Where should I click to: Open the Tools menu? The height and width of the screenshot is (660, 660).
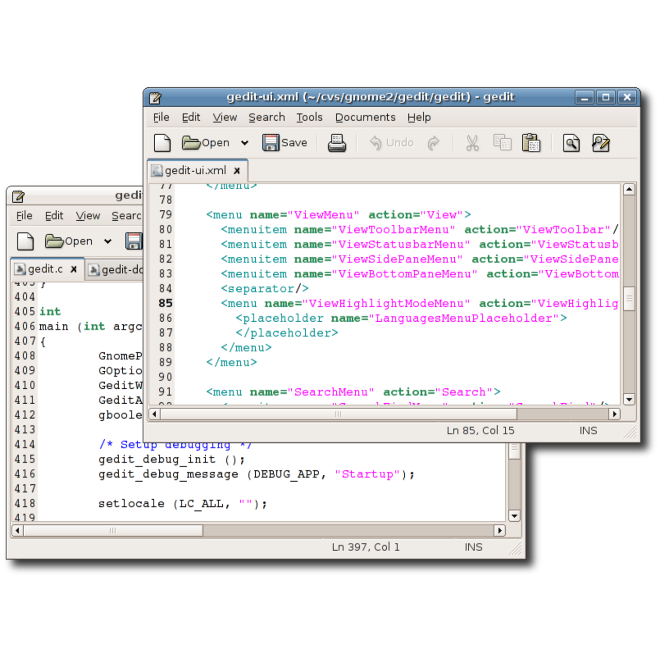pos(309,118)
